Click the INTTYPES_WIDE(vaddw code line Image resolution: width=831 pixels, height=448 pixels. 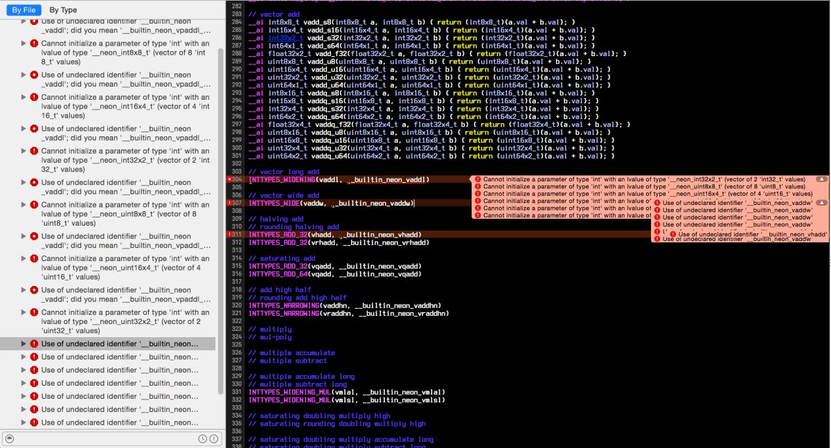332,203
